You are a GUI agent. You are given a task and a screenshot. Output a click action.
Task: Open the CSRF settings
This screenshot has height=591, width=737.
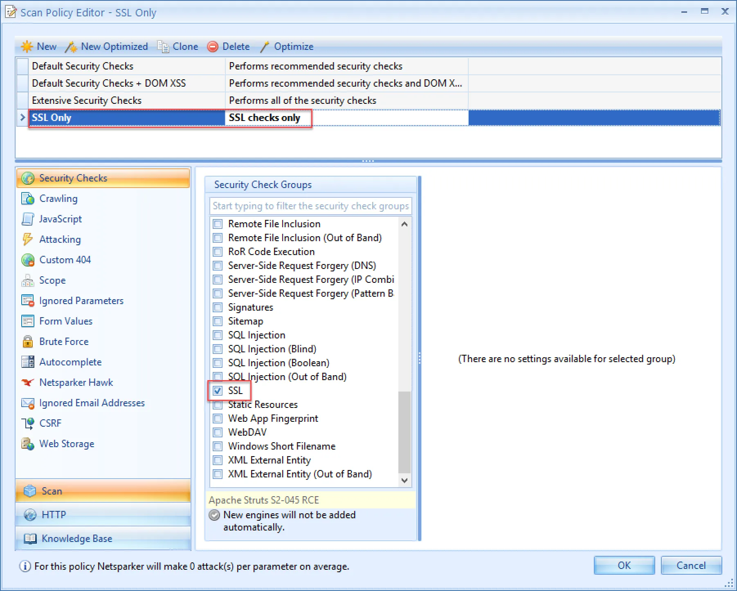coord(50,423)
